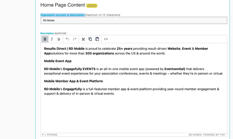The image size is (233, 139).
Task: Select the STRONG element in the status path
Action: pyautogui.click(x=53, y=135)
